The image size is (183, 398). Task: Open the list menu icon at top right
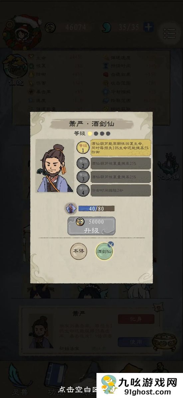169,33
